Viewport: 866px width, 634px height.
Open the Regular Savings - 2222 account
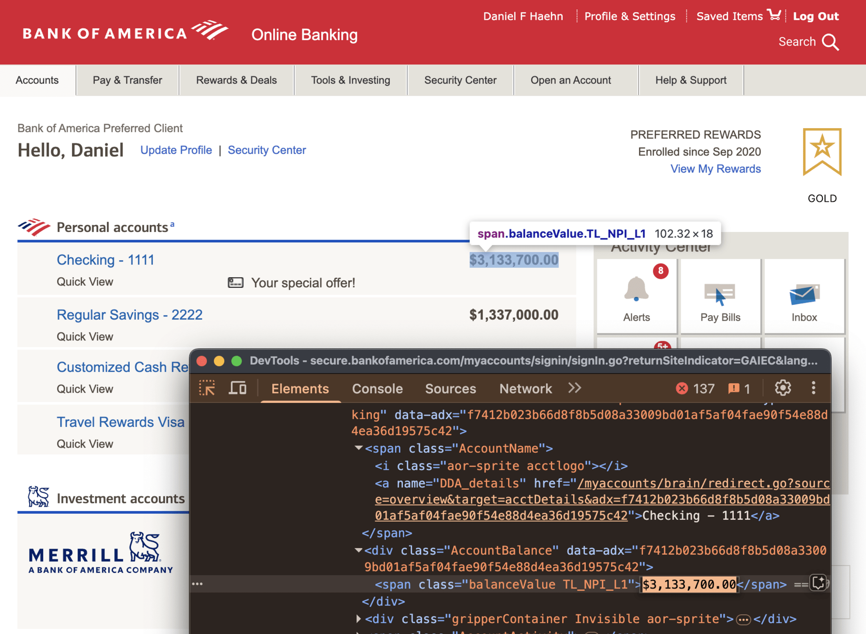tap(129, 315)
